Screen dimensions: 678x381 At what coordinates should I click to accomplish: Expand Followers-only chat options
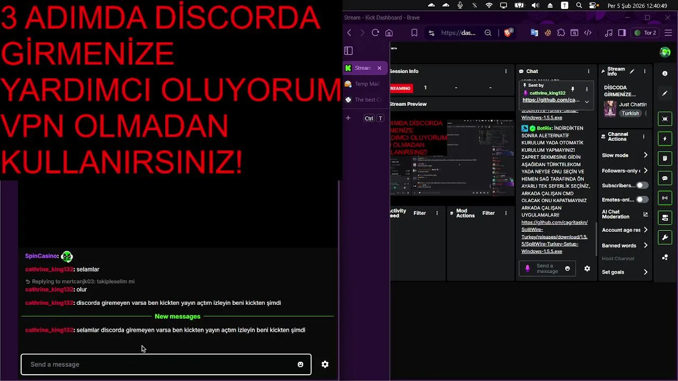click(x=645, y=170)
